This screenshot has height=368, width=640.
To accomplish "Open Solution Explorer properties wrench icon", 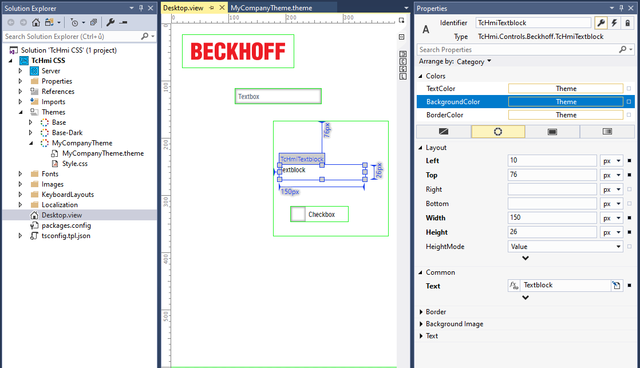I will tap(110, 22).
